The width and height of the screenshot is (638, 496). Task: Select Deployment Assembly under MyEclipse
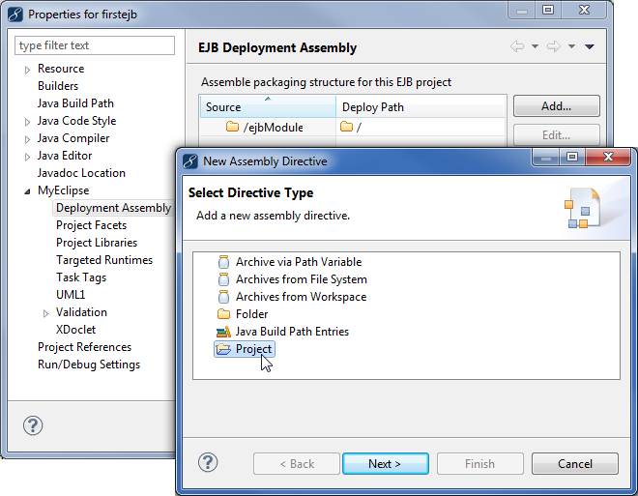(x=113, y=208)
